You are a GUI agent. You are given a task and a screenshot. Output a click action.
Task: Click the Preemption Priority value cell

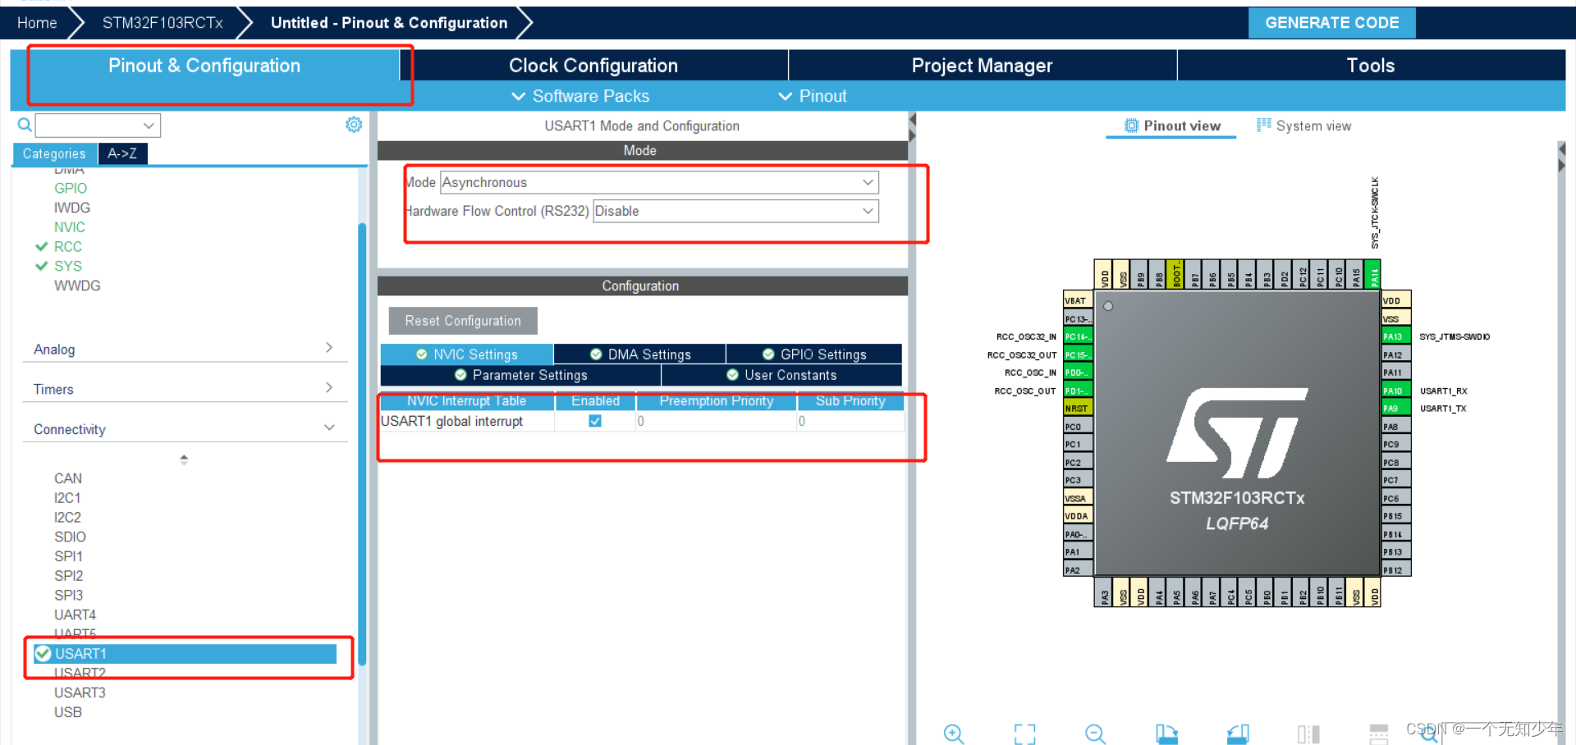(716, 421)
